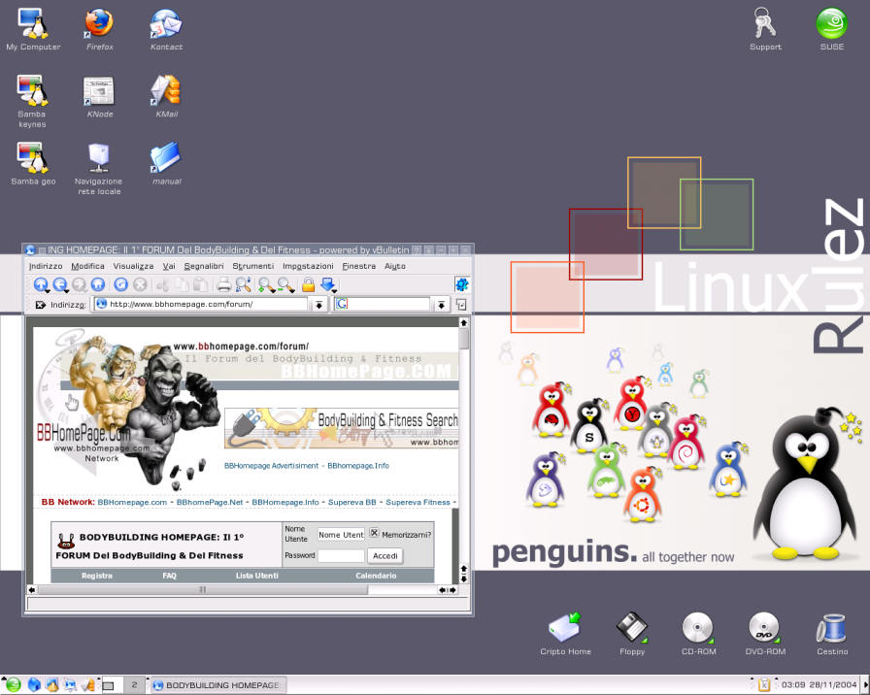
Task: Click the Reload page toolbar icon
Action: [x=120, y=284]
